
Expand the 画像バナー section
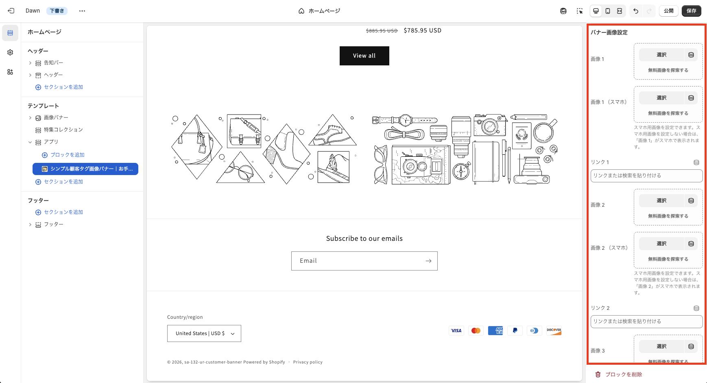click(x=30, y=118)
